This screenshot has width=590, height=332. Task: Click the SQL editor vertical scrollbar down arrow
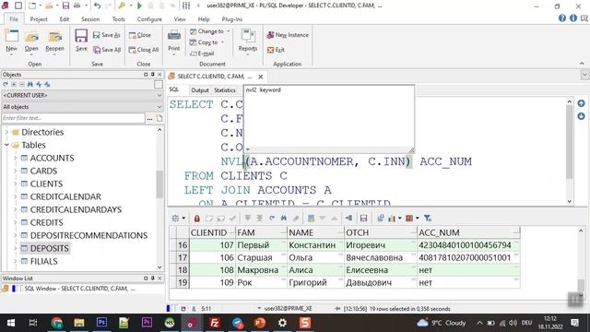coord(570,202)
